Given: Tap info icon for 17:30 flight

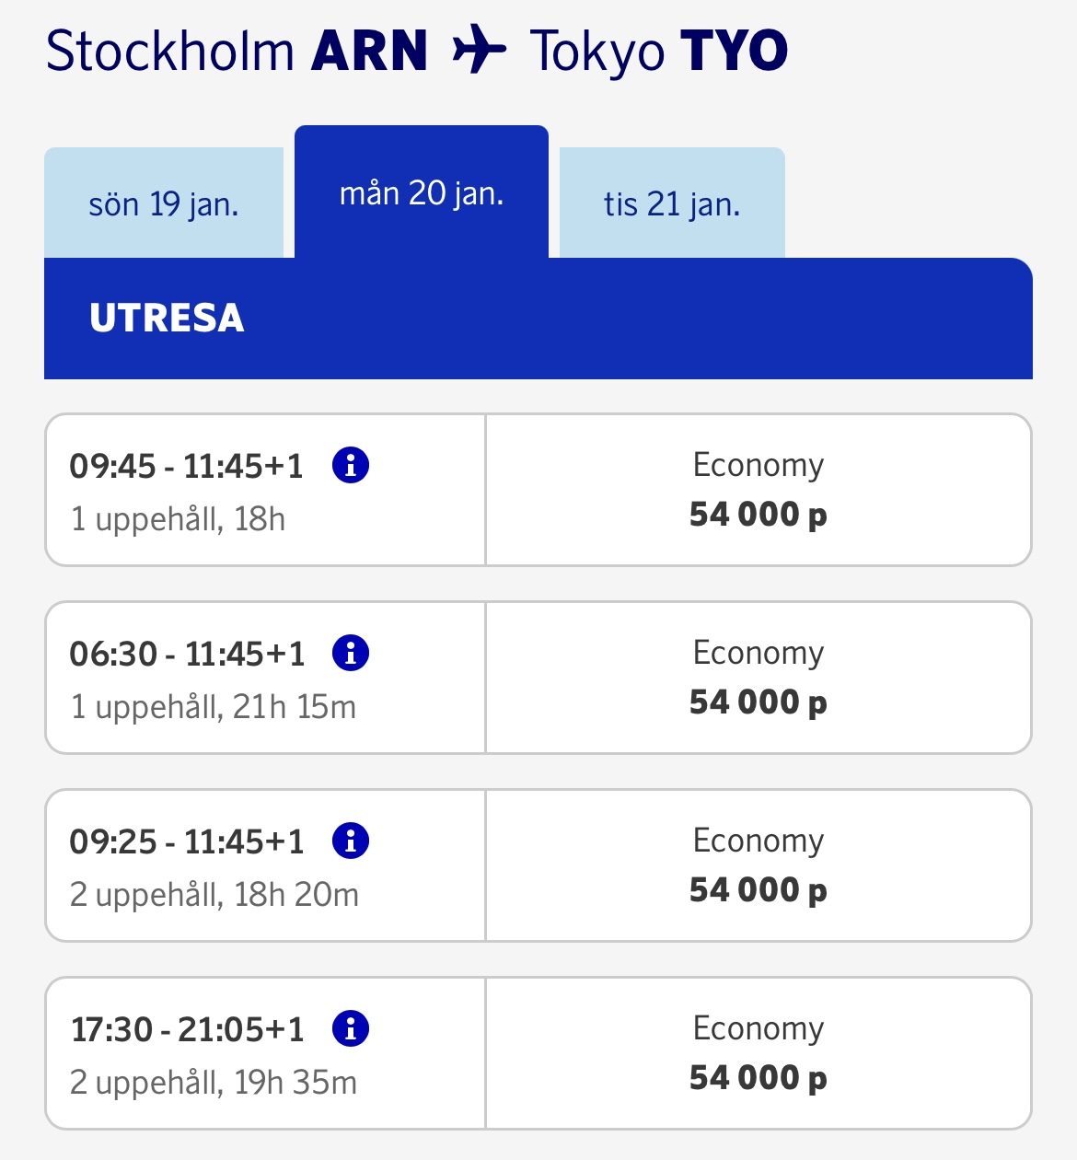Looking at the screenshot, I should pyautogui.click(x=351, y=1028).
